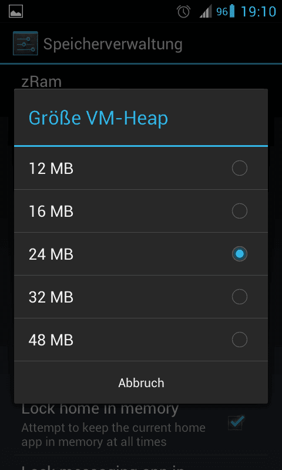Choose the 16 MB list entry label

[x=51, y=211]
